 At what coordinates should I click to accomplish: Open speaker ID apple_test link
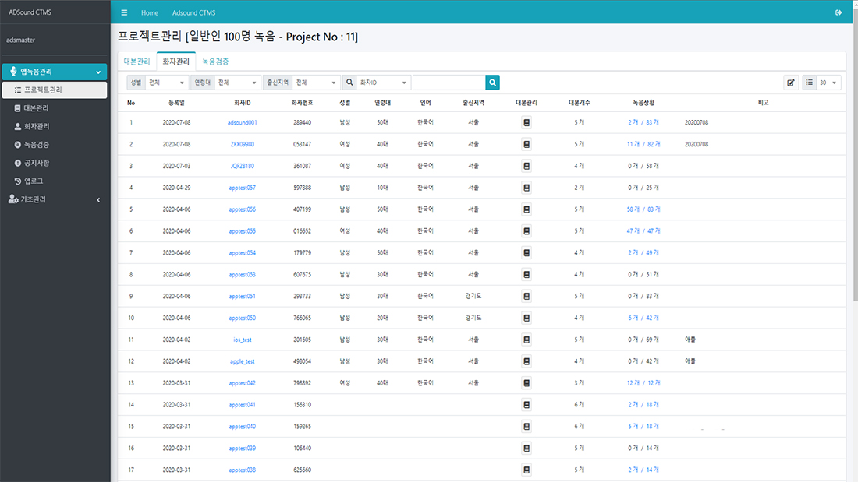(x=243, y=361)
